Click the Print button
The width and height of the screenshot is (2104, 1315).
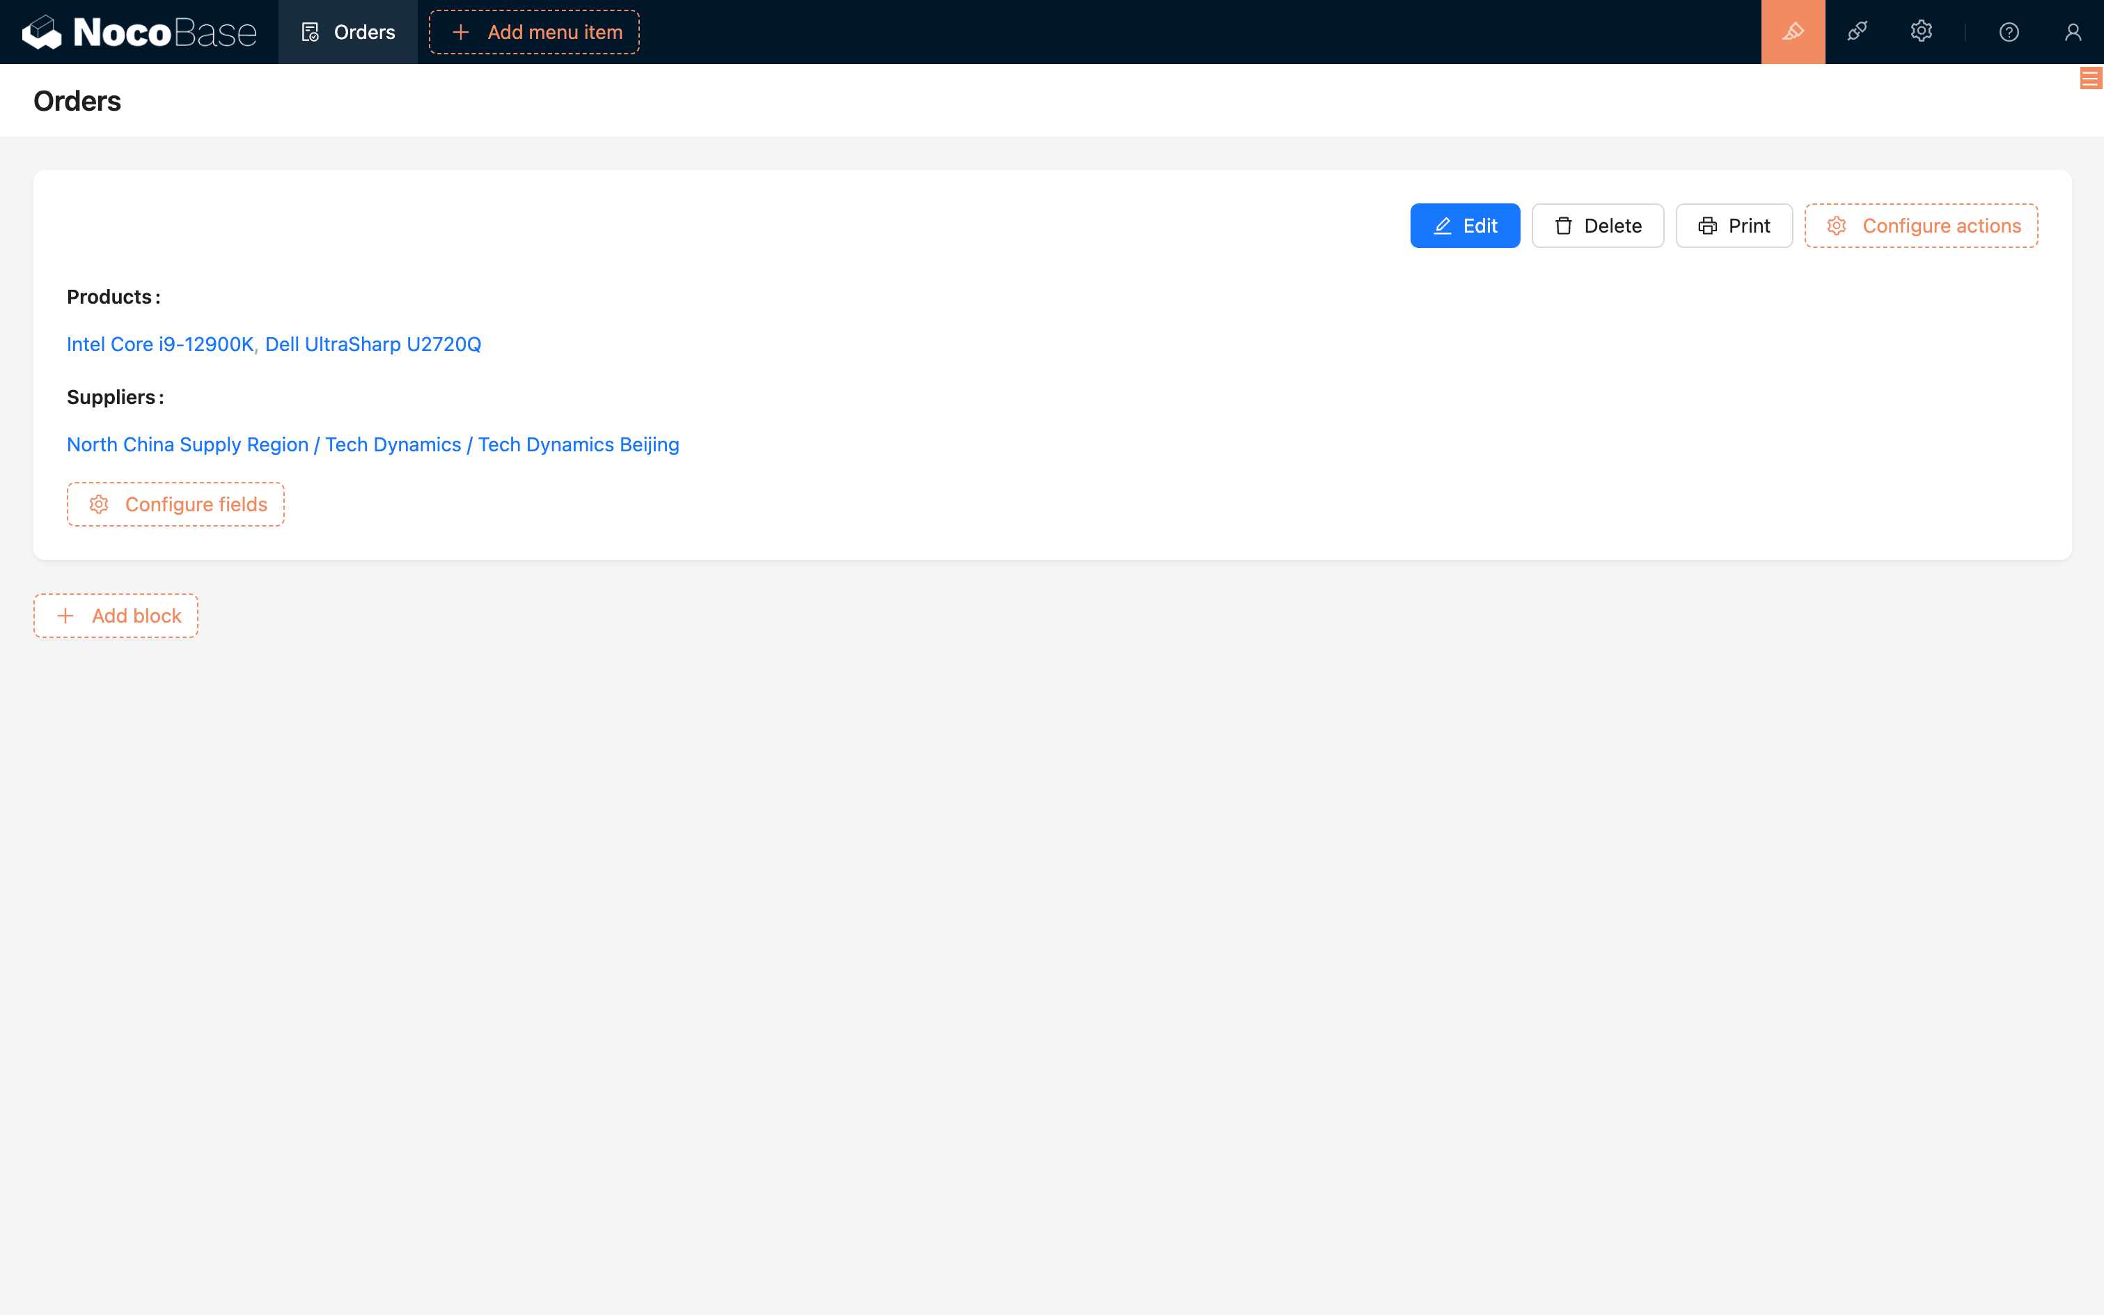1734,226
